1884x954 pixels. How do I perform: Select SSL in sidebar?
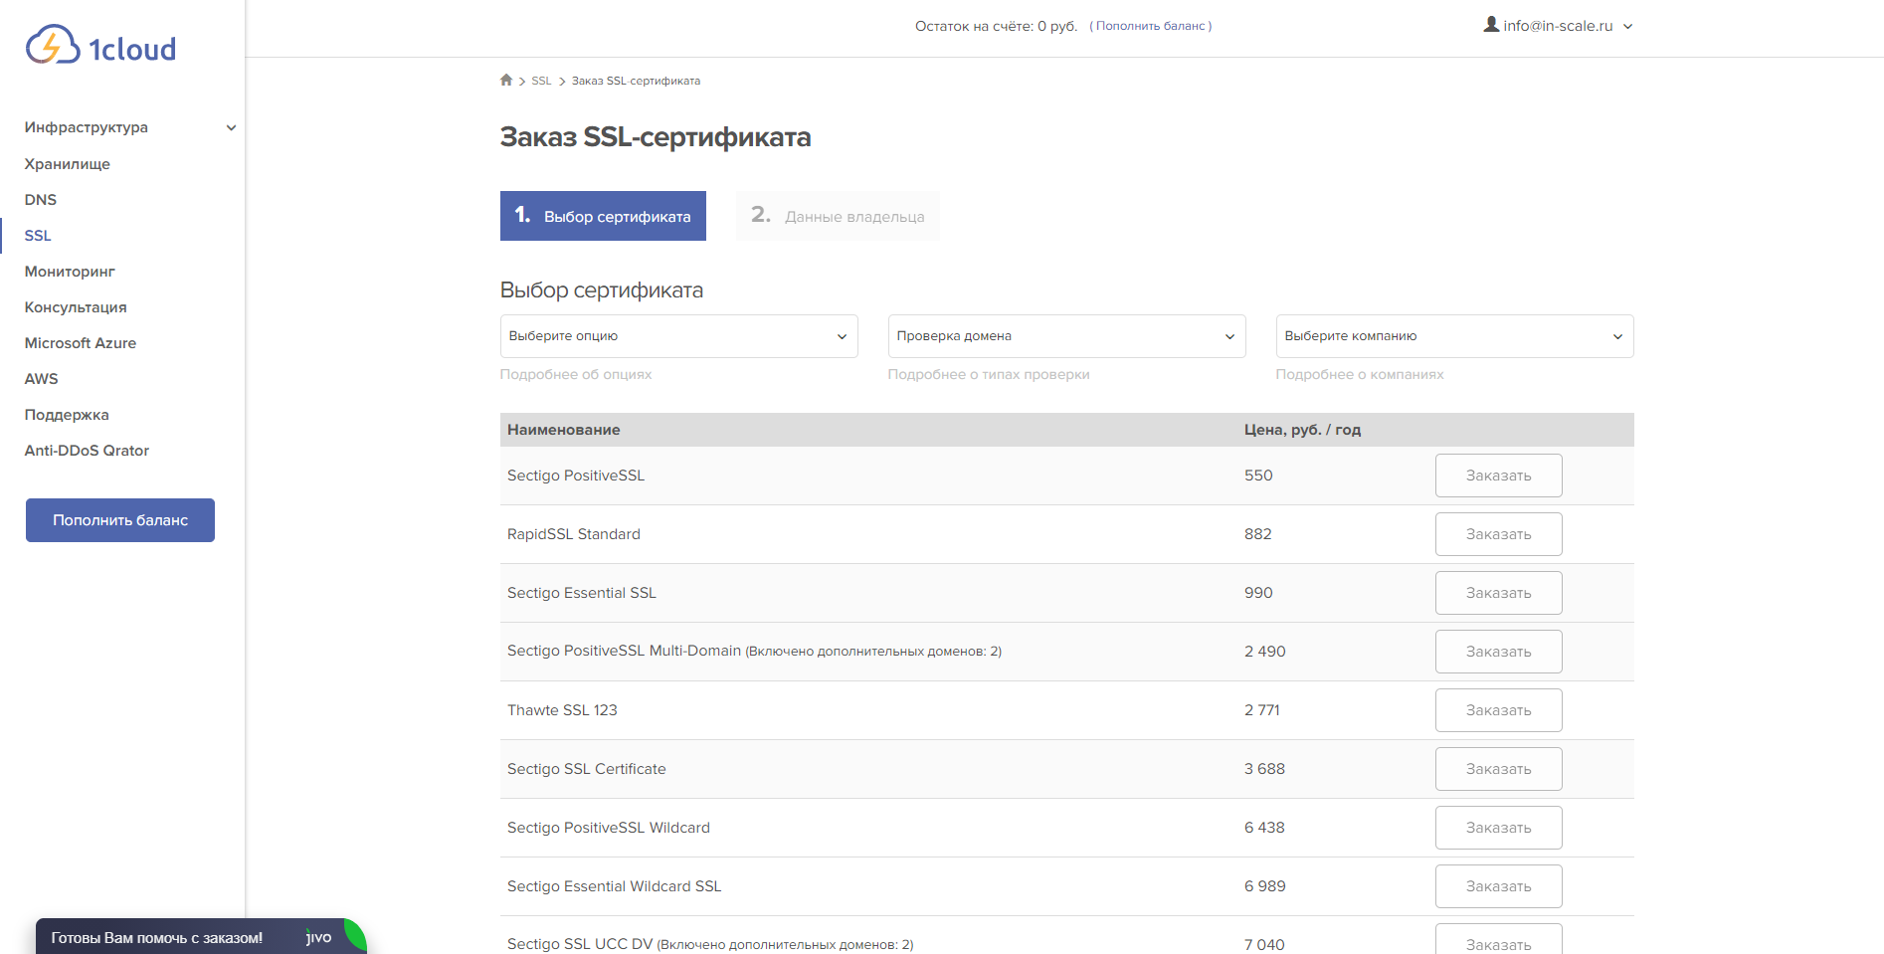pyautogui.click(x=38, y=236)
